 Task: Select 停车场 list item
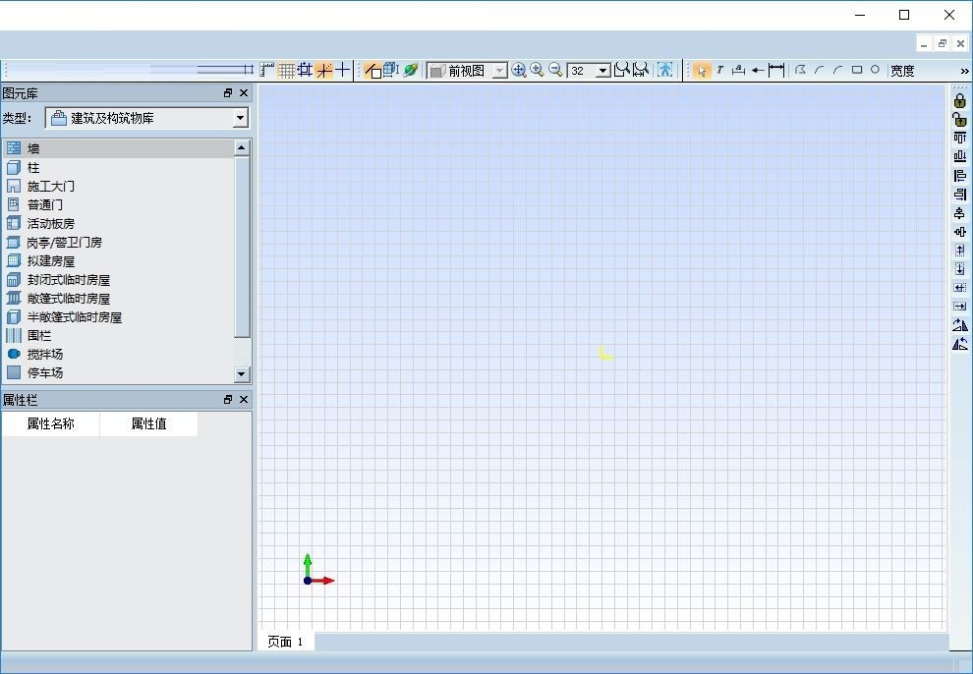click(118, 372)
